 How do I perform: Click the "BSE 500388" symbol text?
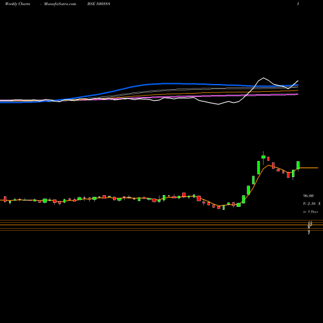[x=99, y=4]
